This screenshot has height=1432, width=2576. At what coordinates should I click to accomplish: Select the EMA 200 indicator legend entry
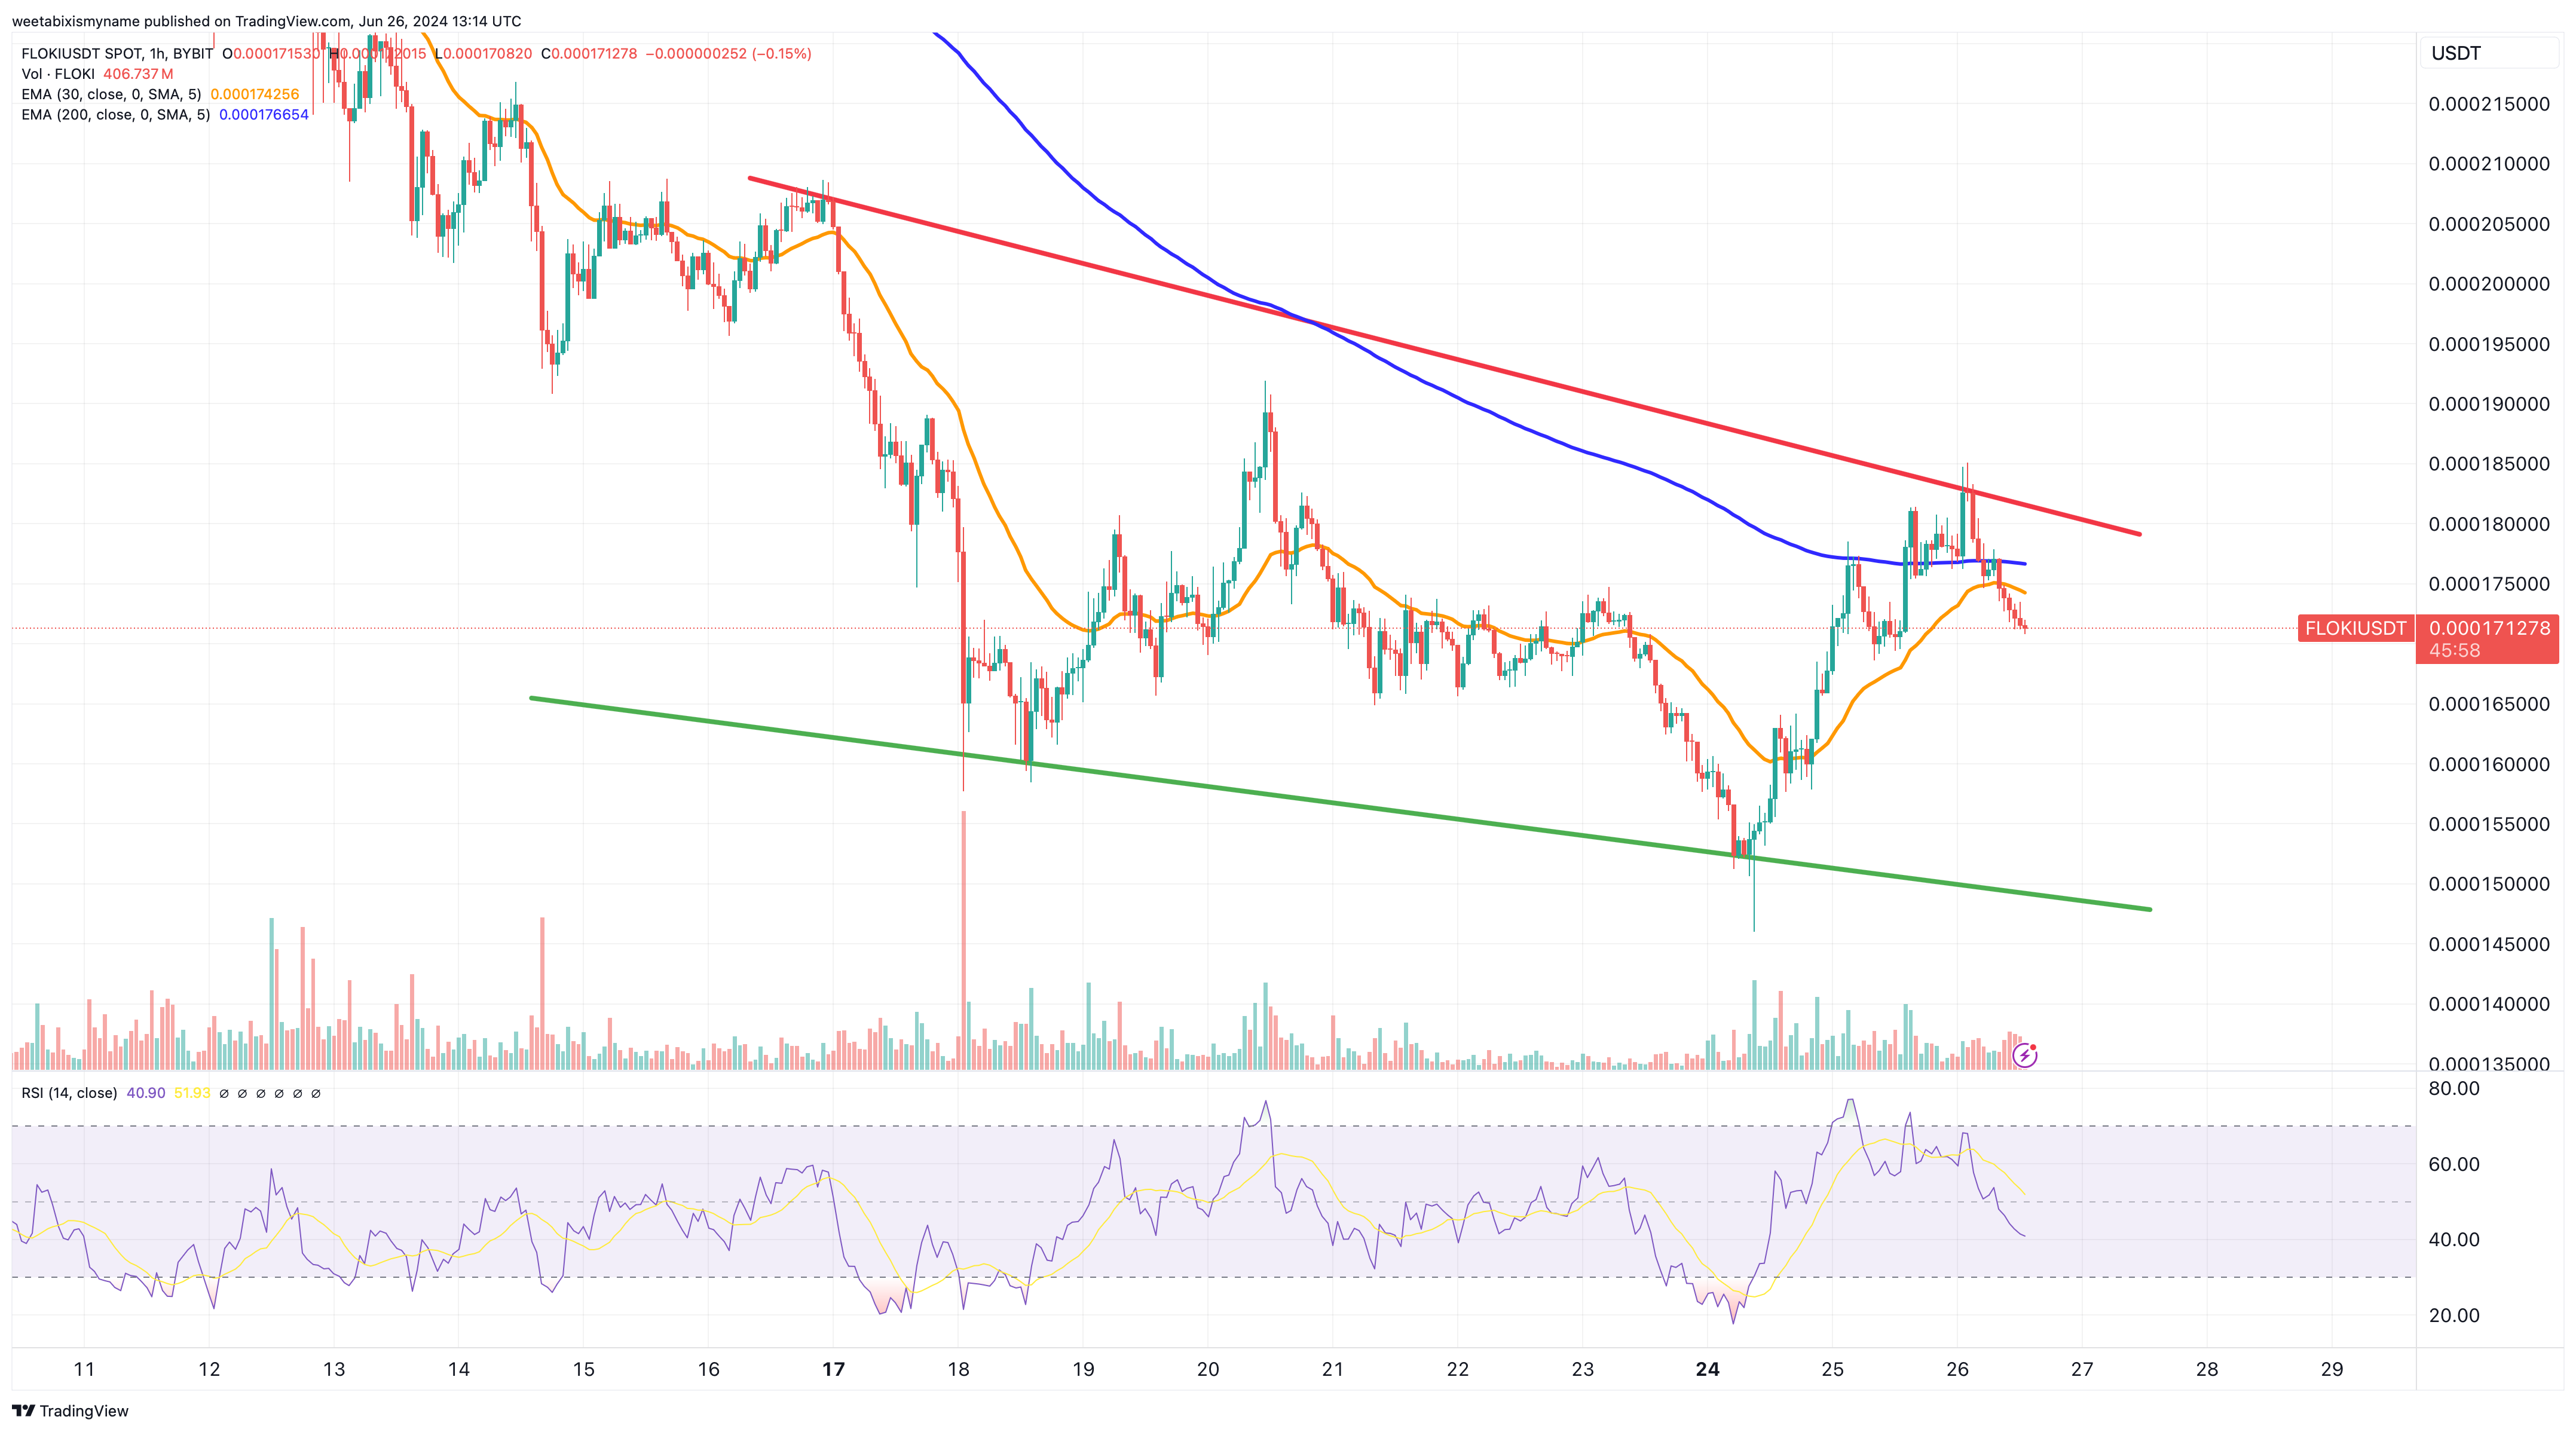point(115,115)
